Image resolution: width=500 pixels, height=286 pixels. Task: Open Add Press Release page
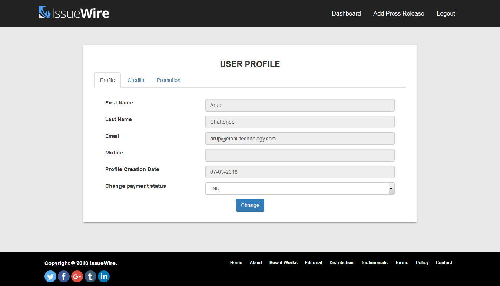398,13
